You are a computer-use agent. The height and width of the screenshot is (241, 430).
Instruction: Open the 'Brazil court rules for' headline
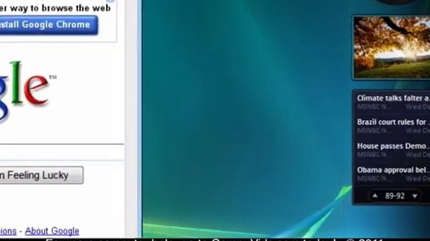coord(393,122)
